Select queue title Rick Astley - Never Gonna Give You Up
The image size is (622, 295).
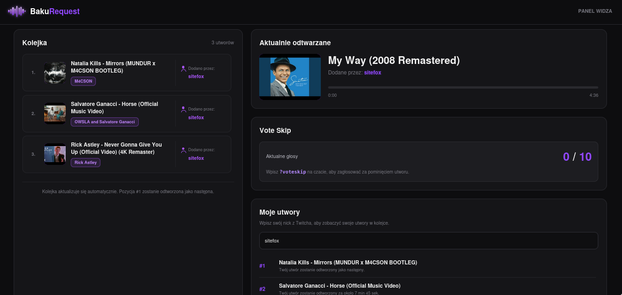tap(116, 148)
